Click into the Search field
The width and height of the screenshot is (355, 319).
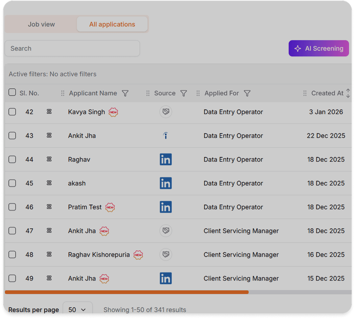(x=72, y=48)
